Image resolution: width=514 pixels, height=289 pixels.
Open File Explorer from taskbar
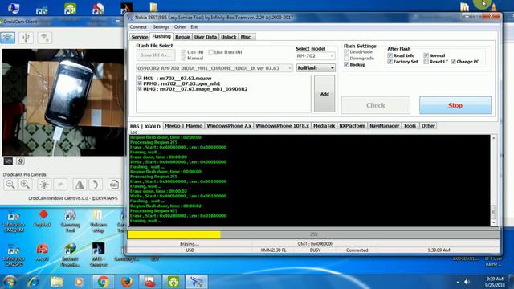(56, 282)
